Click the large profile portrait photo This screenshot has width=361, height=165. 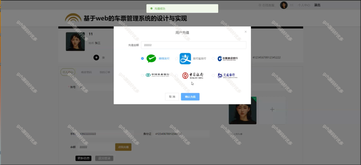pos(75,41)
